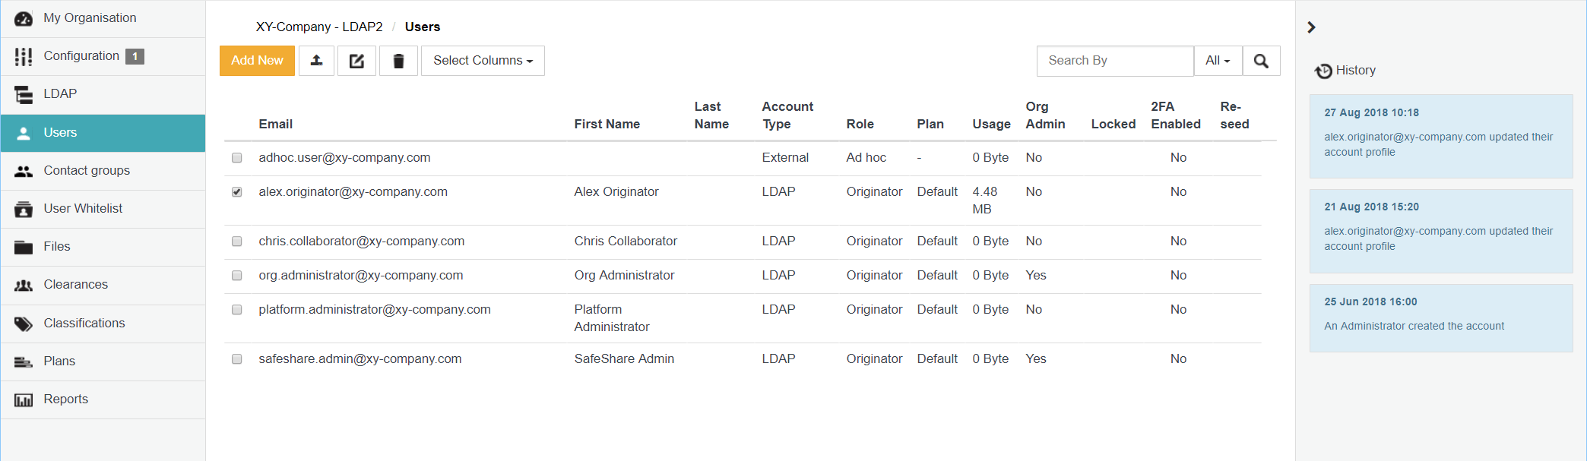The width and height of the screenshot is (1587, 461).
Task: Open My Organisation menu item
Action: [x=103, y=18]
